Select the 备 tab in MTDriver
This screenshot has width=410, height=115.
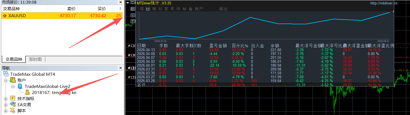point(190,9)
